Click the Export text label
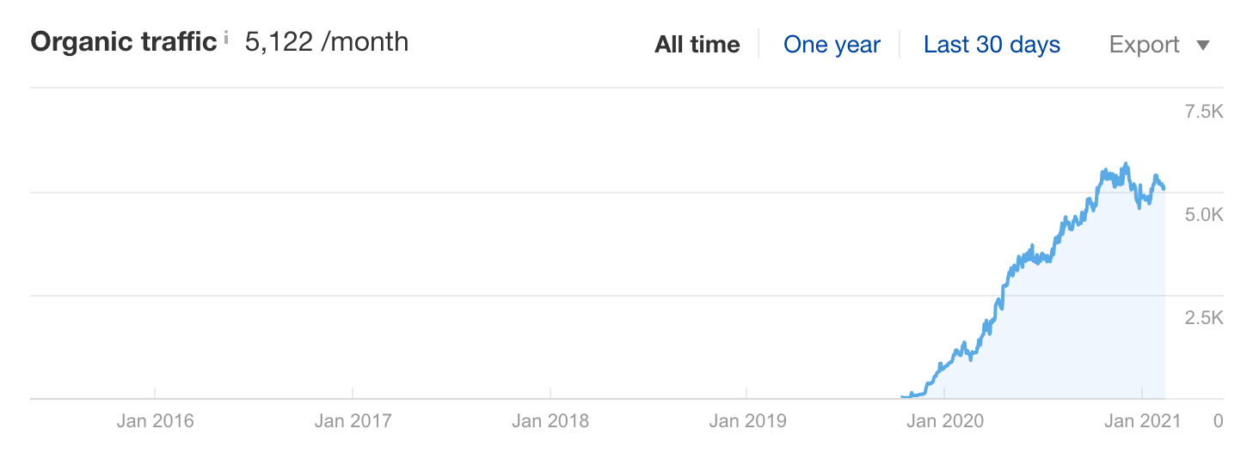 1145,45
